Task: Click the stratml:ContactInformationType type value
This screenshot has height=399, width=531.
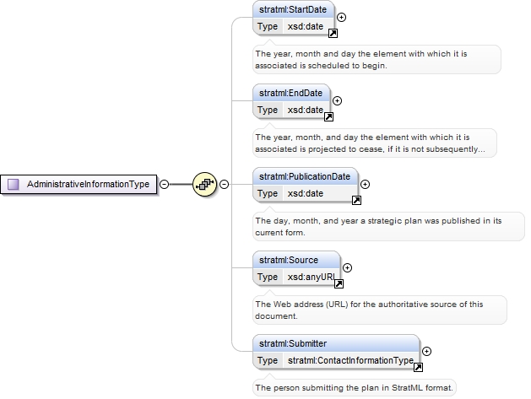Action: click(x=350, y=360)
